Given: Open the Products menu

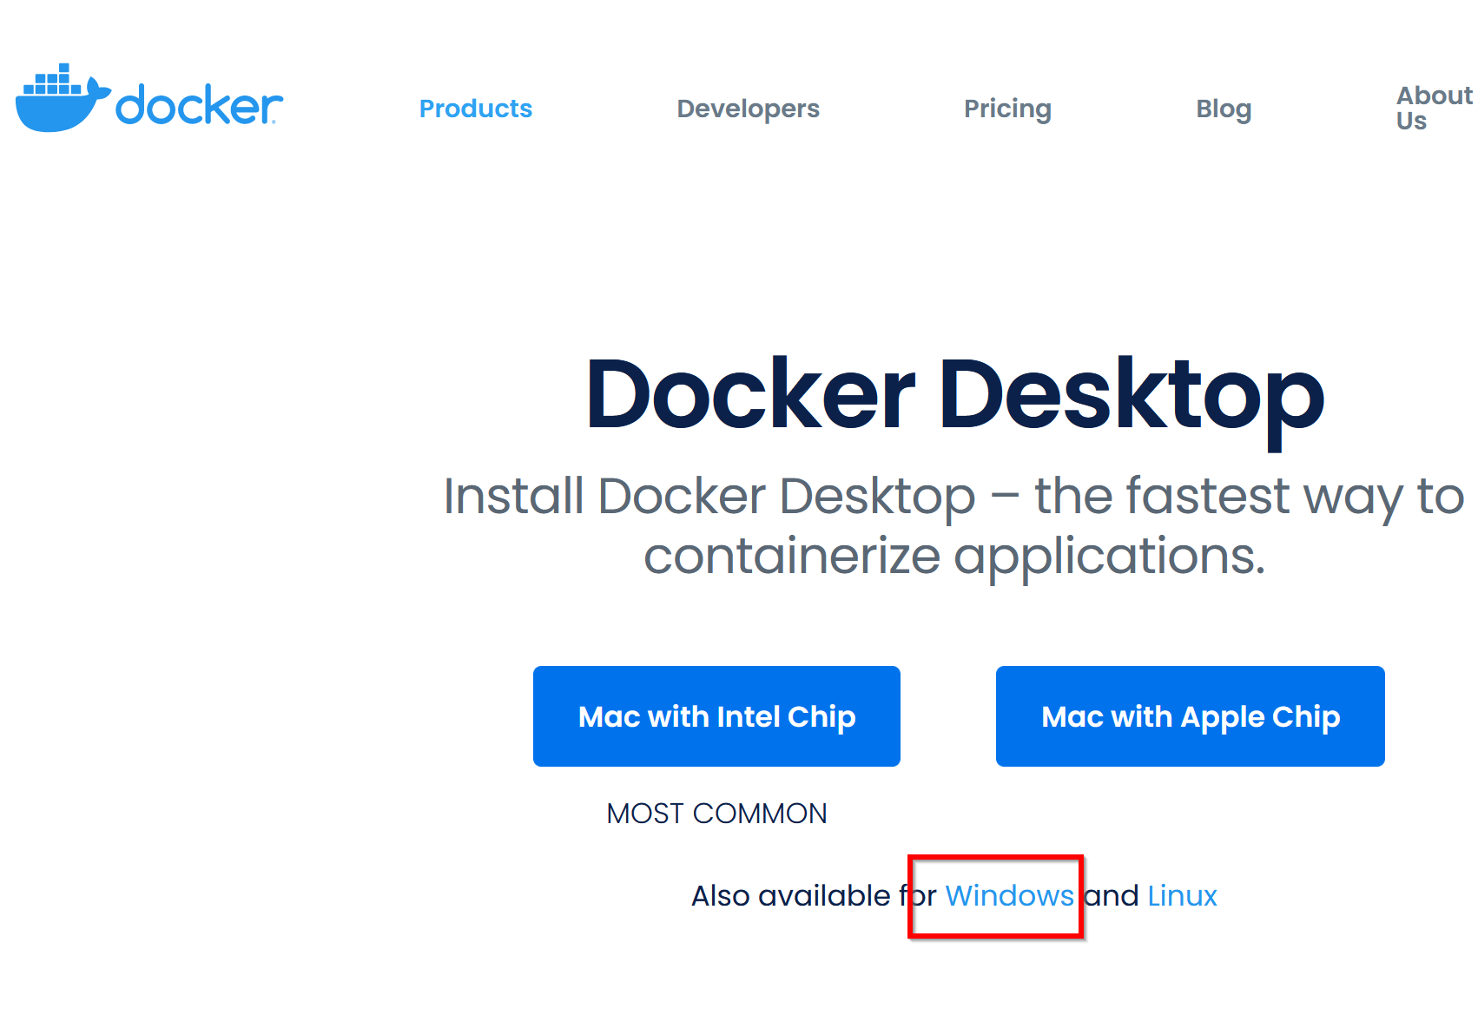Looking at the screenshot, I should tap(476, 109).
